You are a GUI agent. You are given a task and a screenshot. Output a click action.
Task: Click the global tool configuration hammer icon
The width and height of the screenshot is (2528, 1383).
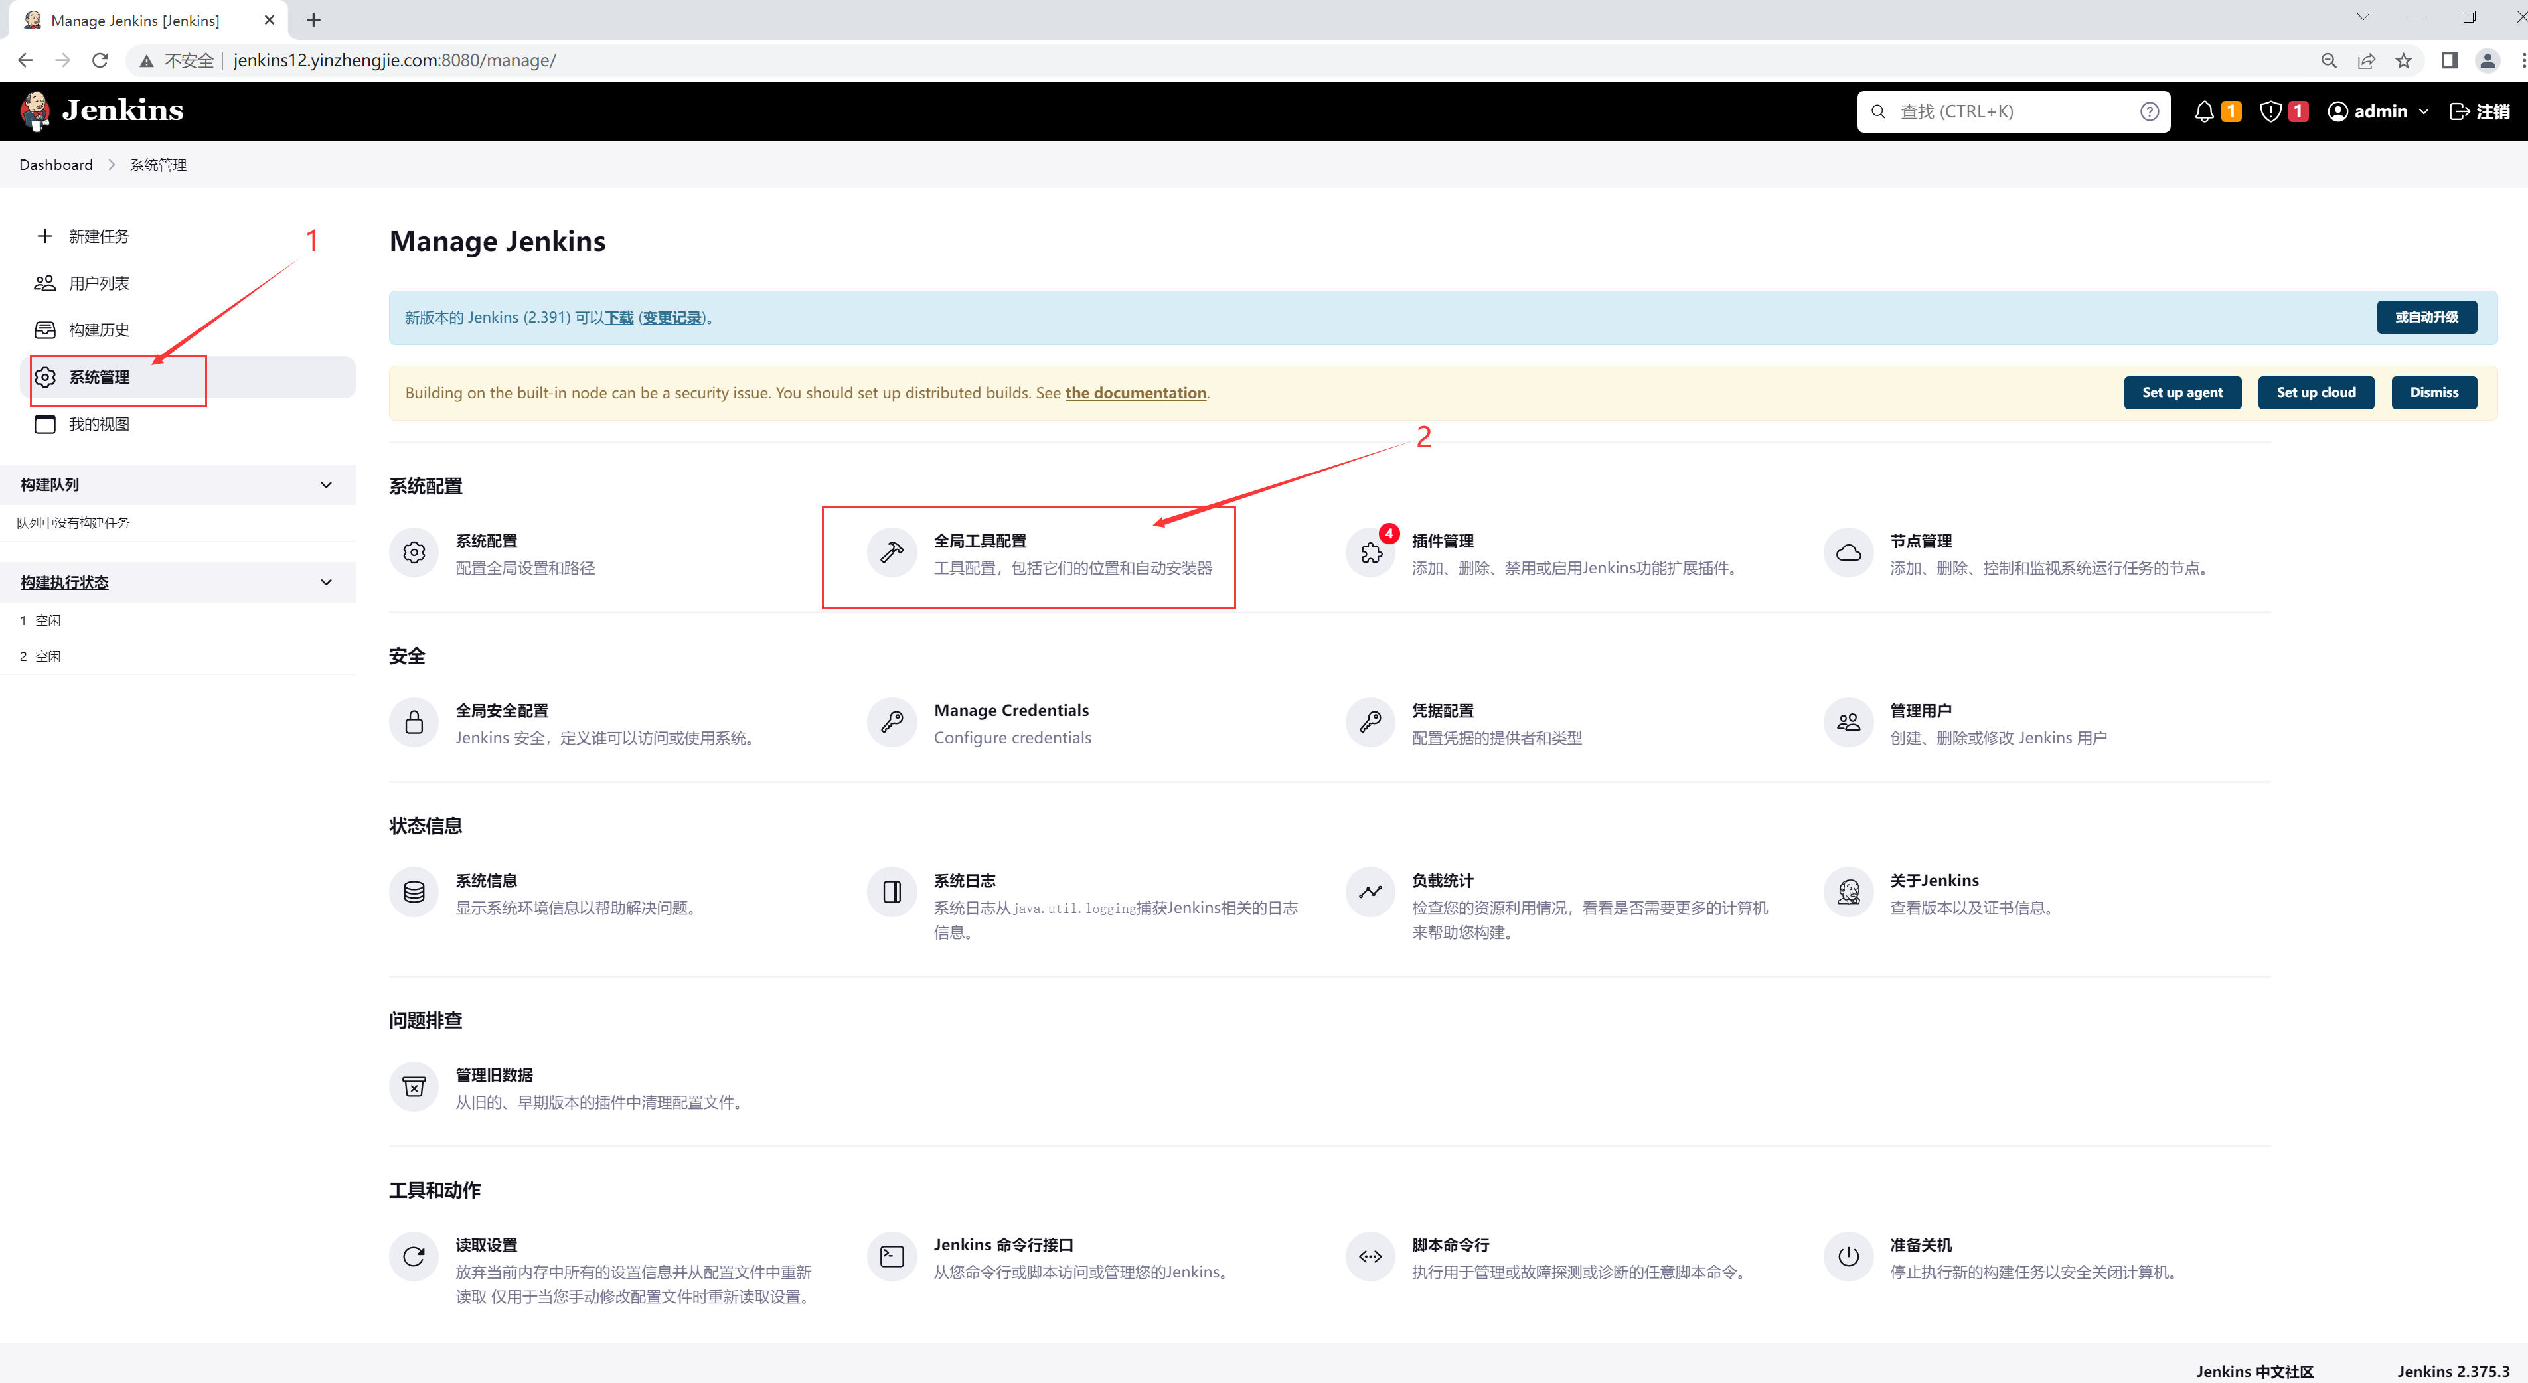891,553
